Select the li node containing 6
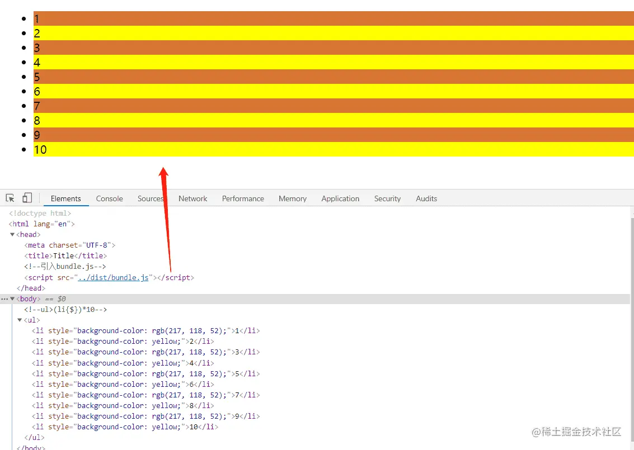The width and height of the screenshot is (634, 450). tap(123, 384)
